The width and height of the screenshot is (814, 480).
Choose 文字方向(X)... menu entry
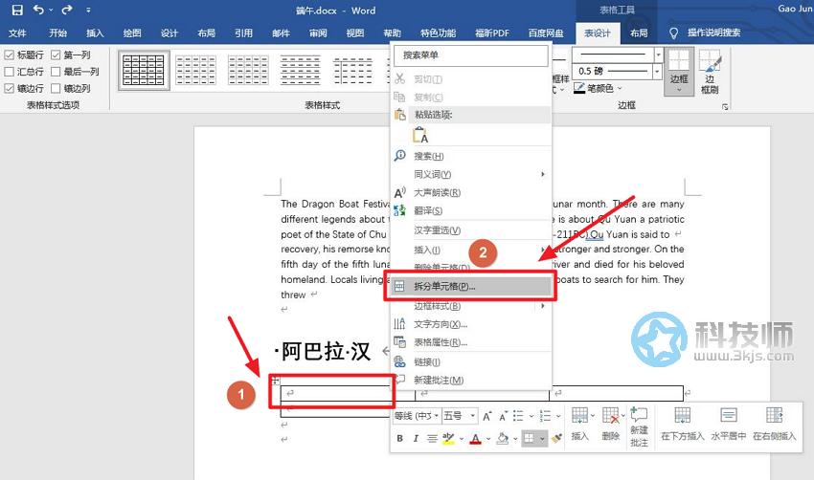click(x=470, y=324)
